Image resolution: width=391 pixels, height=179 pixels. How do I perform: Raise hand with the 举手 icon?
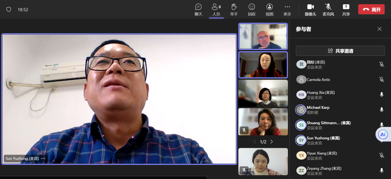tap(234, 9)
